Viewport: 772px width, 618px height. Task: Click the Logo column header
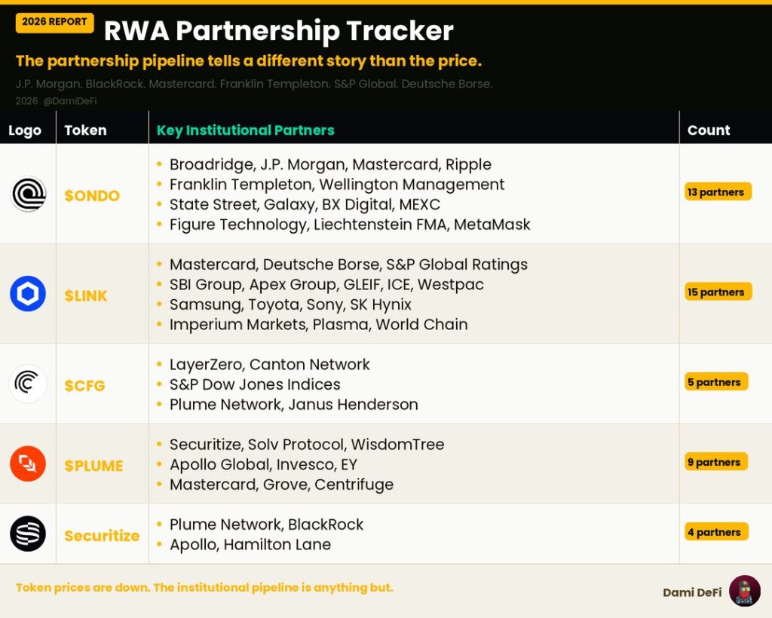coord(25,130)
